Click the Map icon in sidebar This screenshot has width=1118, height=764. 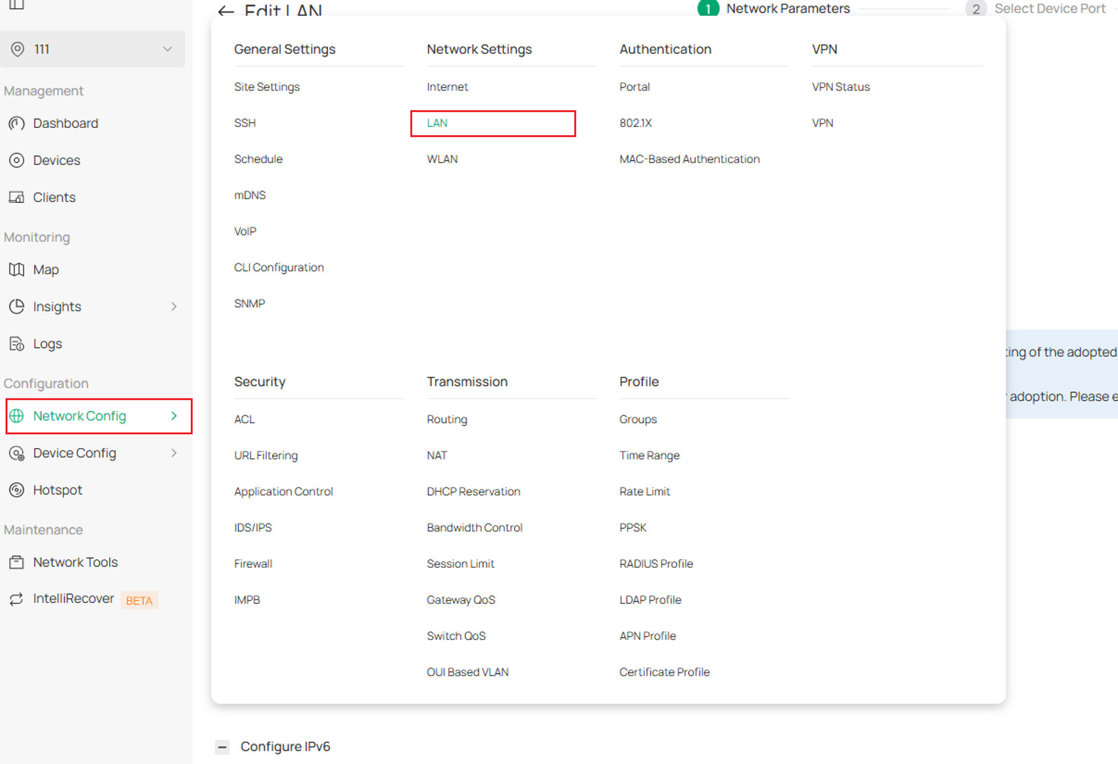click(x=17, y=270)
